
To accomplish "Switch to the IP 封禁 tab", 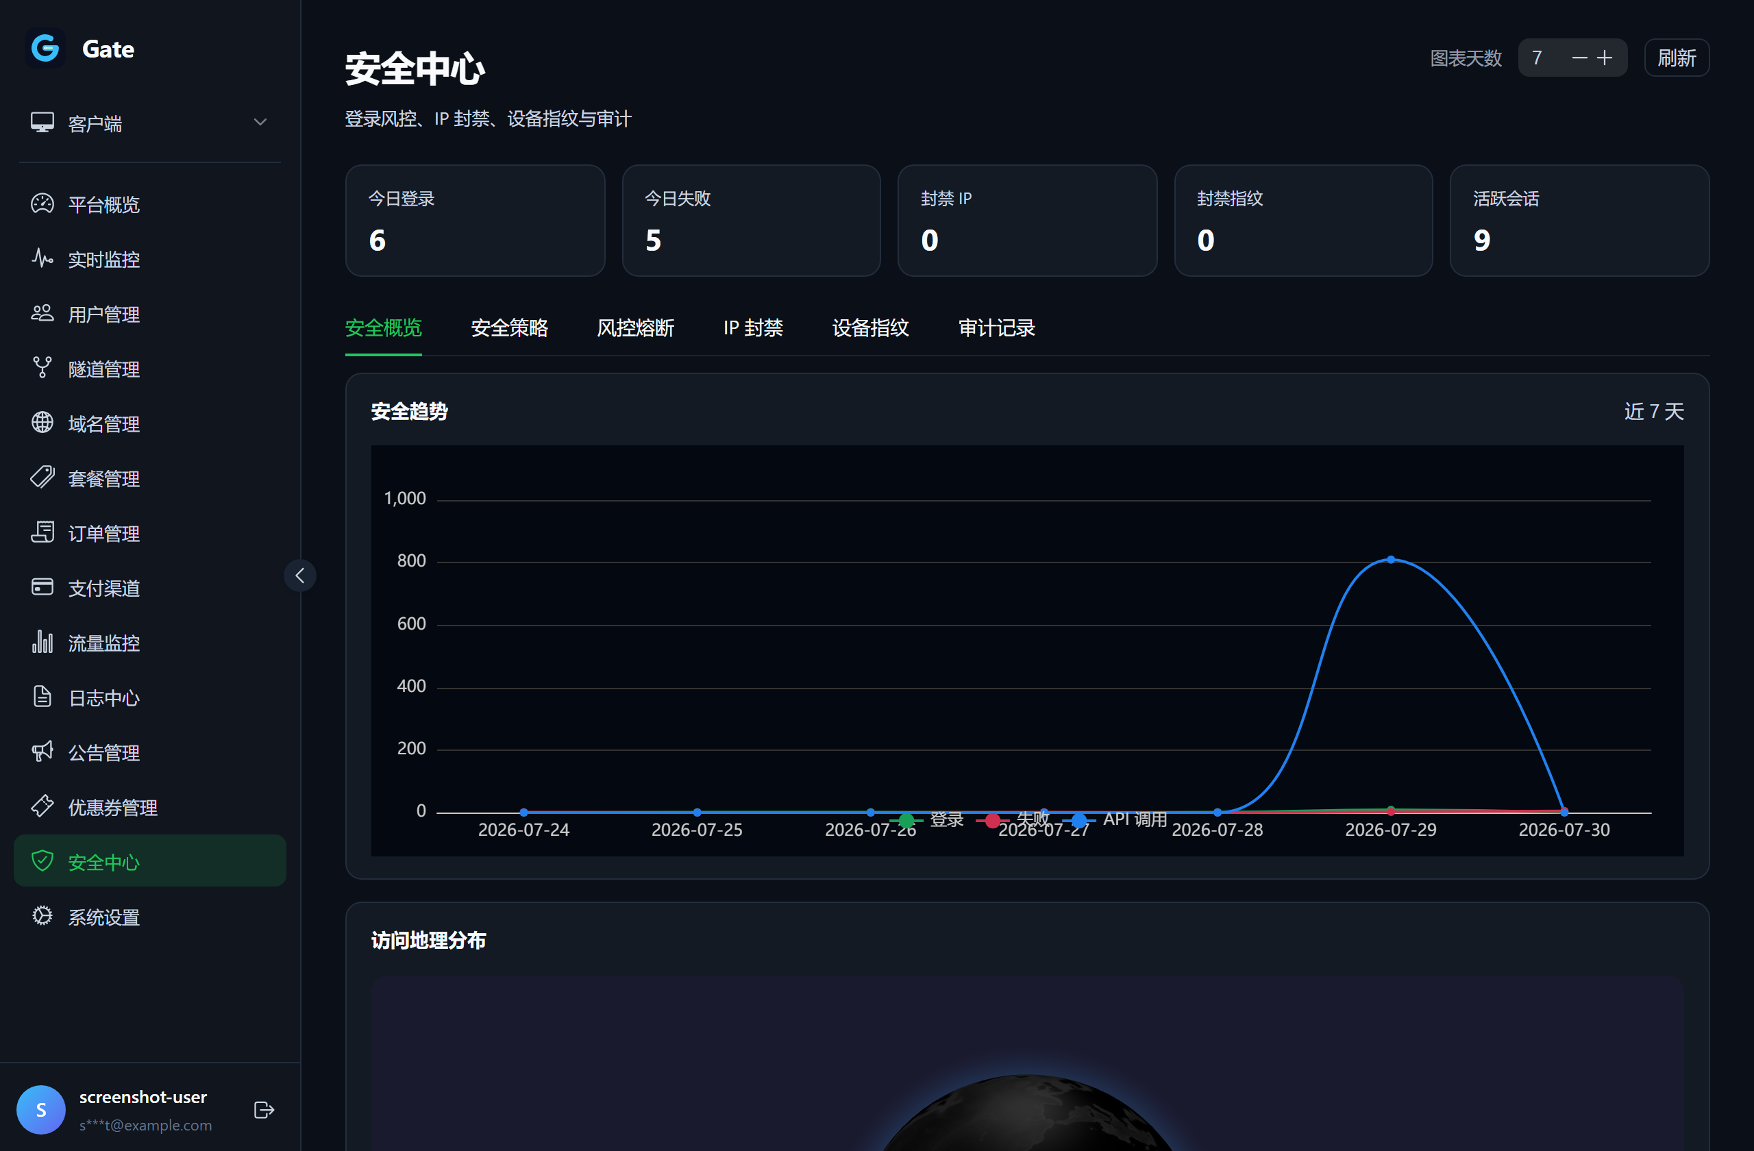I will 753,329.
